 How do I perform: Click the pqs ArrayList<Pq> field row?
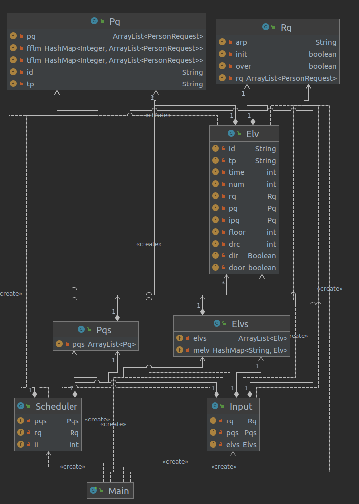point(95,344)
